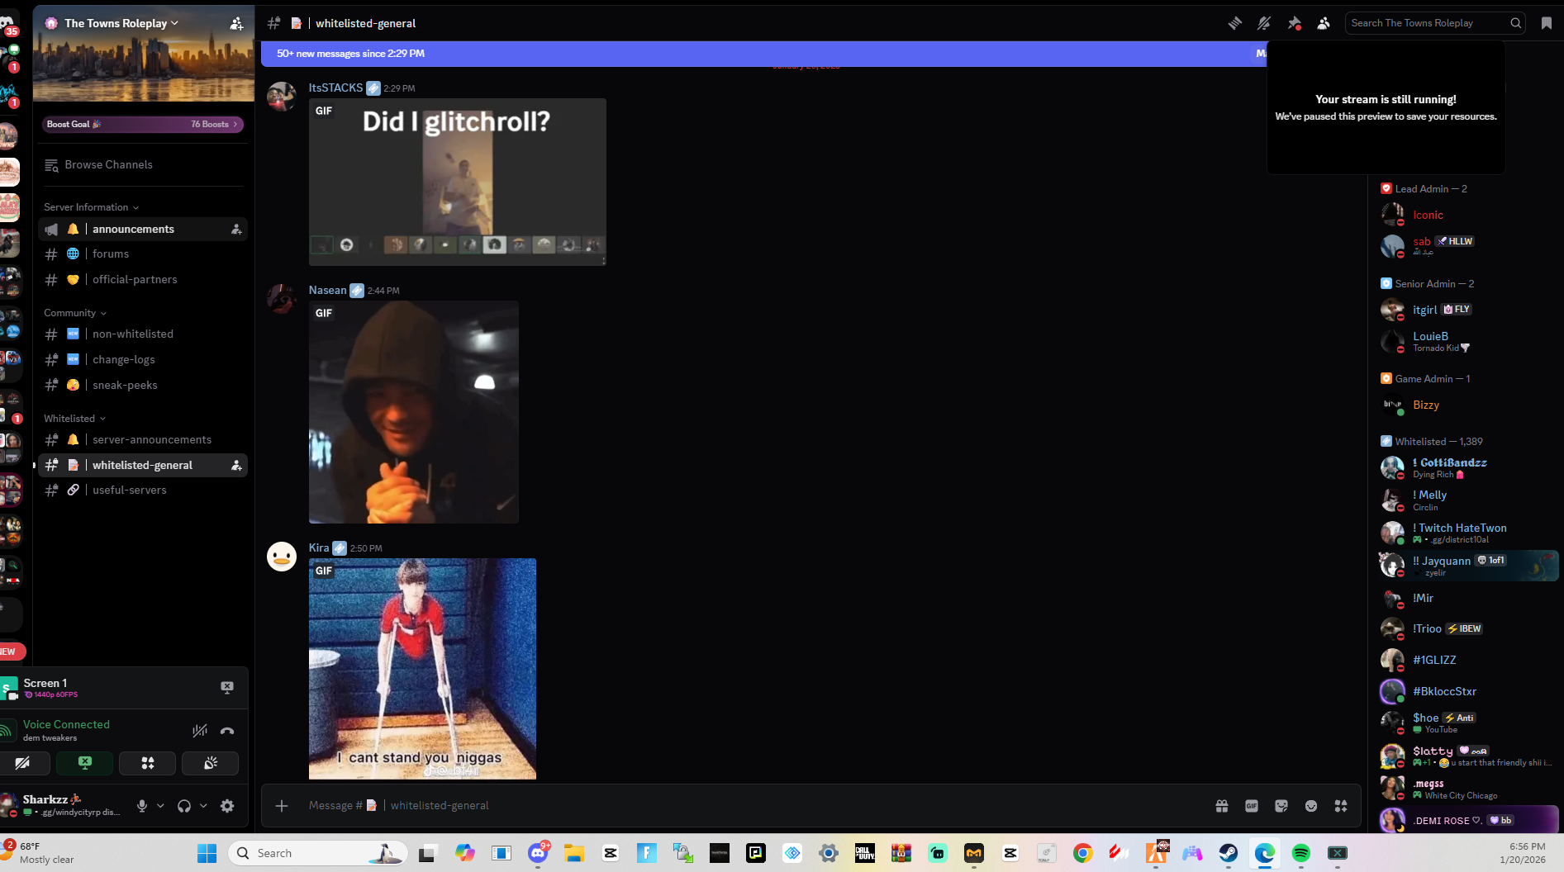Turn on the camera in voice panel
1564x872 pixels.
point(23,763)
